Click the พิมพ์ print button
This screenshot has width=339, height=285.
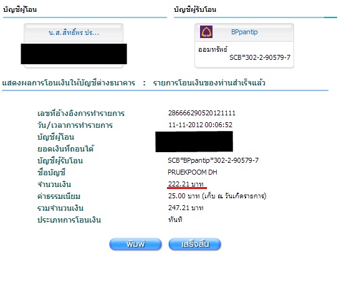click(x=135, y=244)
